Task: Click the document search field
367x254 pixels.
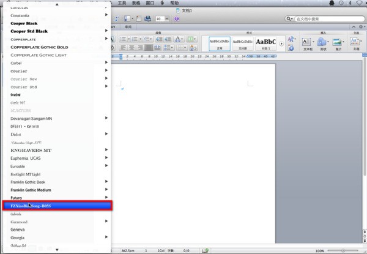Action: [330, 19]
